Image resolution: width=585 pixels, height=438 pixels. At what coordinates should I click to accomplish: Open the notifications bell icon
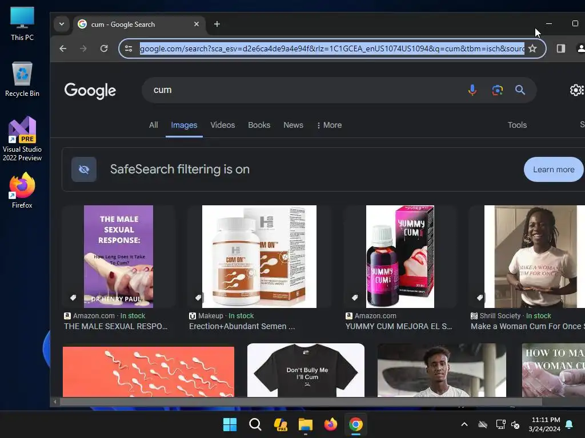(x=570, y=424)
